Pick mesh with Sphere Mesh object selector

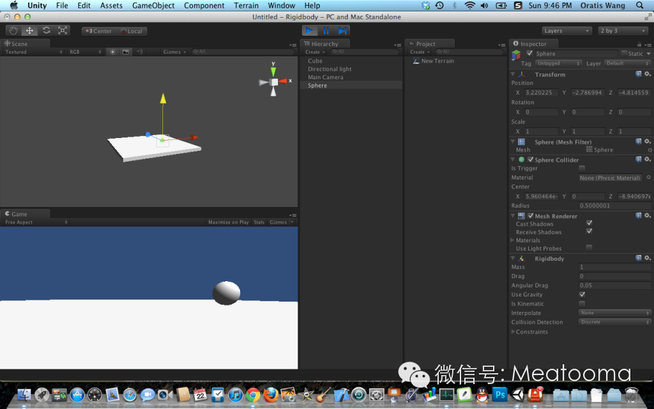(x=650, y=150)
